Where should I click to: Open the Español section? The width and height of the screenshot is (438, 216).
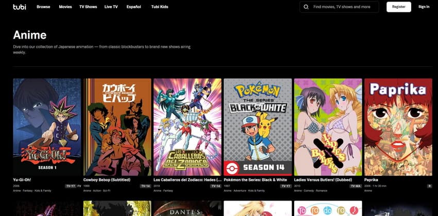point(133,7)
